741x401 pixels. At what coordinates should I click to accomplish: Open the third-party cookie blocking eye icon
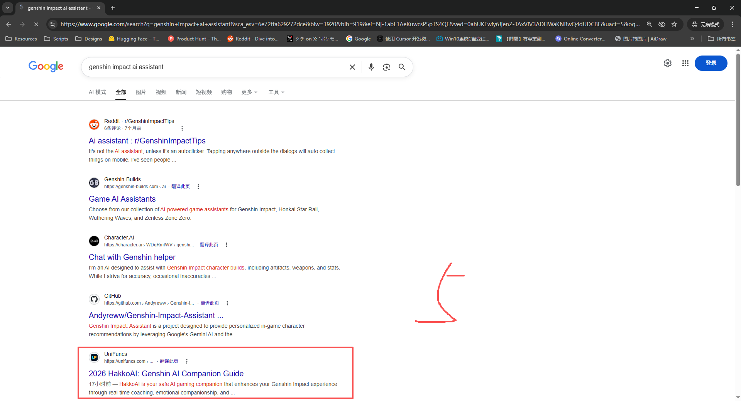pyautogui.click(x=661, y=24)
